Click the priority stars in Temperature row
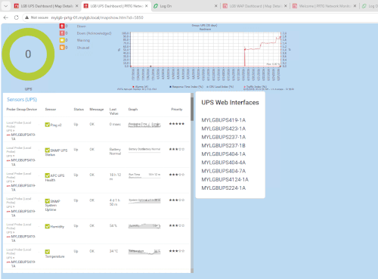 pos(177,251)
